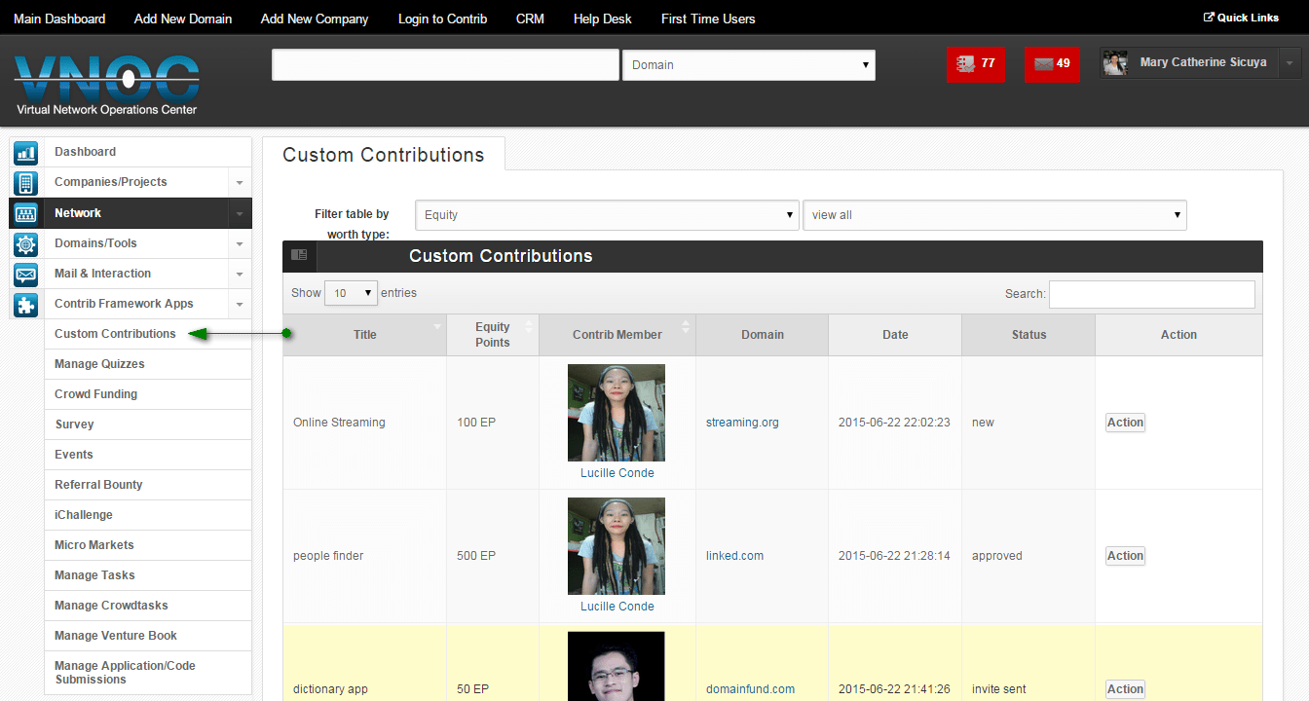This screenshot has width=1309, height=701.
Task: Open Referral Bounty in the sidebar
Action: 148,485
